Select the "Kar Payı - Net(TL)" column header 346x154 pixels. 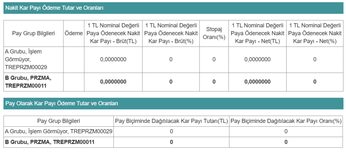click(x=257, y=33)
